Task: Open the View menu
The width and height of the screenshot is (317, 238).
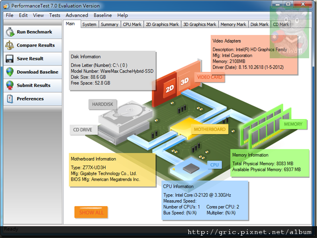Action: point(38,15)
